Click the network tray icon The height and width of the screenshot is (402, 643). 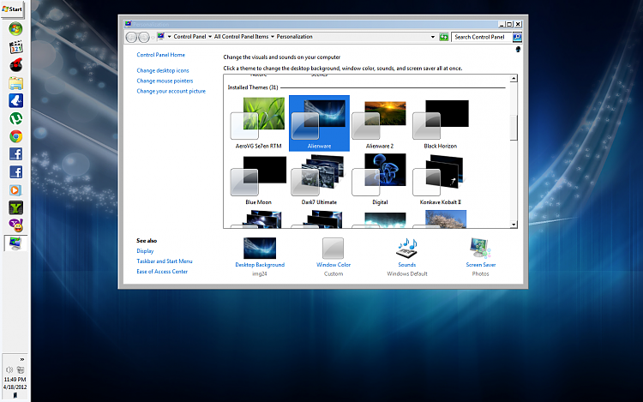coord(21,369)
